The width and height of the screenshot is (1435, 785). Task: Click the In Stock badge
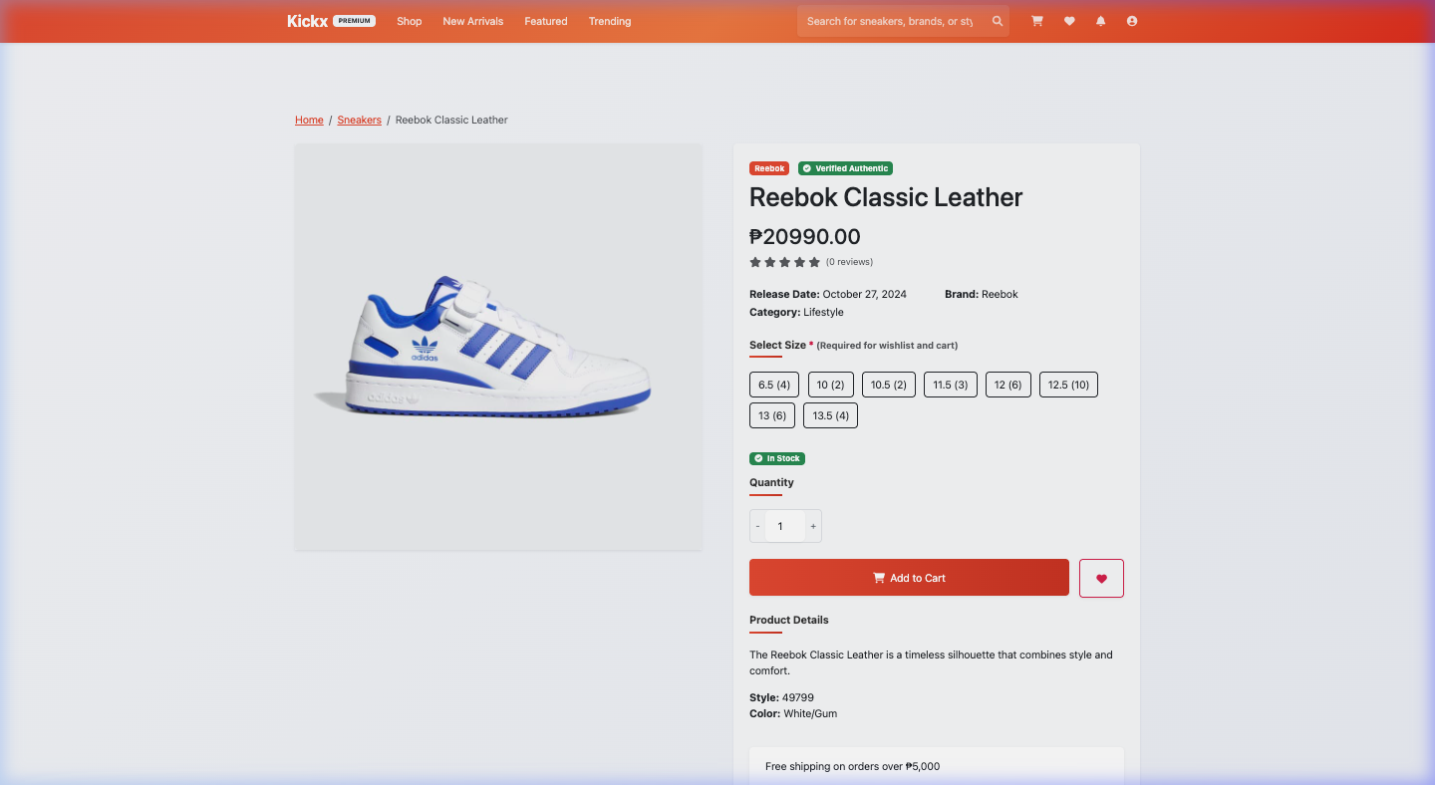pyautogui.click(x=777, y=458)
